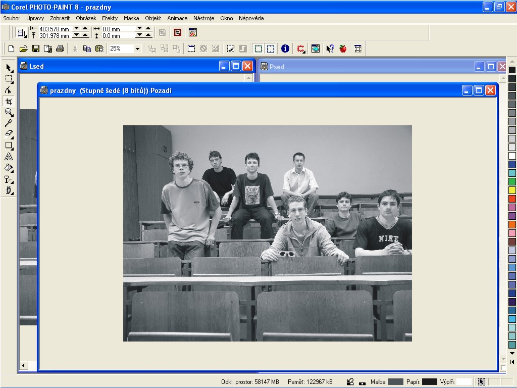Screen dimensions: 517x388
Task: Create a new document
Action: (x=11, y=49)
